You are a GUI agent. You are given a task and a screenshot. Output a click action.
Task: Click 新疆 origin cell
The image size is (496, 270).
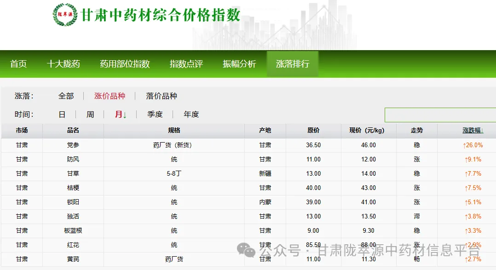(265, 173)
